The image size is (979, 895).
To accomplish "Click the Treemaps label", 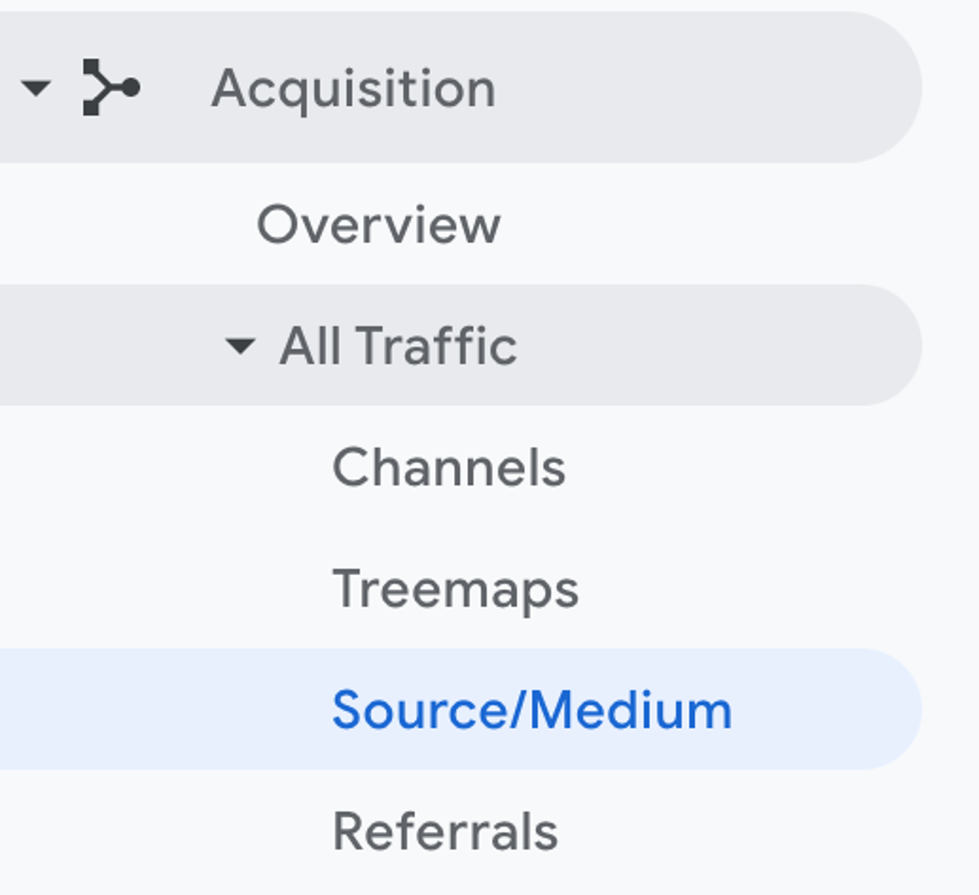I will pyautogui.click(x=457, y=590).
